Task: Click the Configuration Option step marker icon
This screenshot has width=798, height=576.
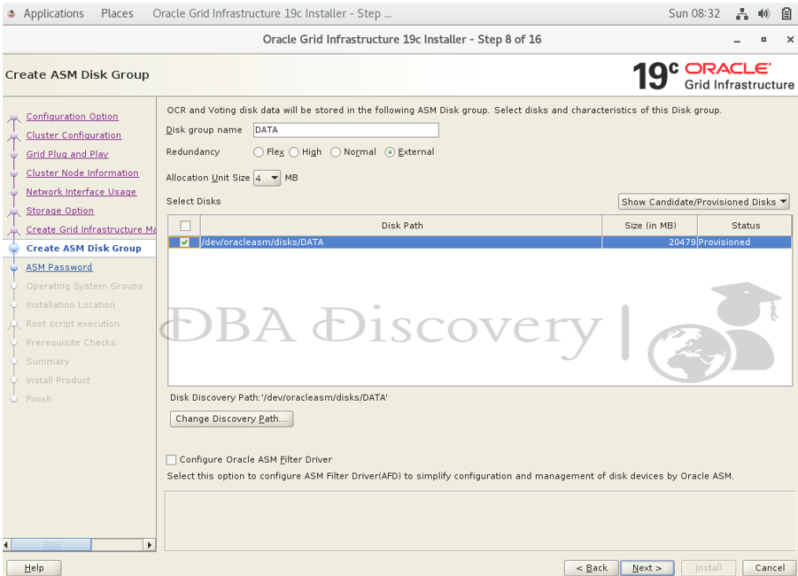Action: (x=14, y=118)
